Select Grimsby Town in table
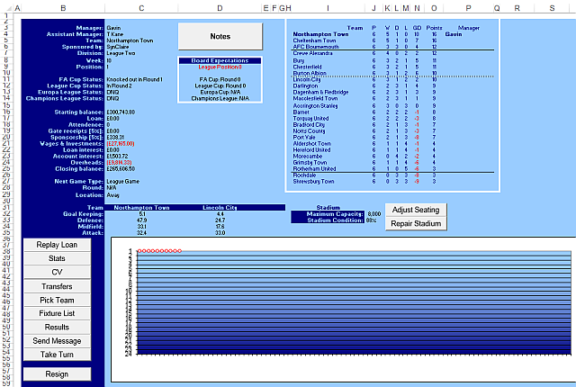The image size is (576, 387). coord(310,163)
